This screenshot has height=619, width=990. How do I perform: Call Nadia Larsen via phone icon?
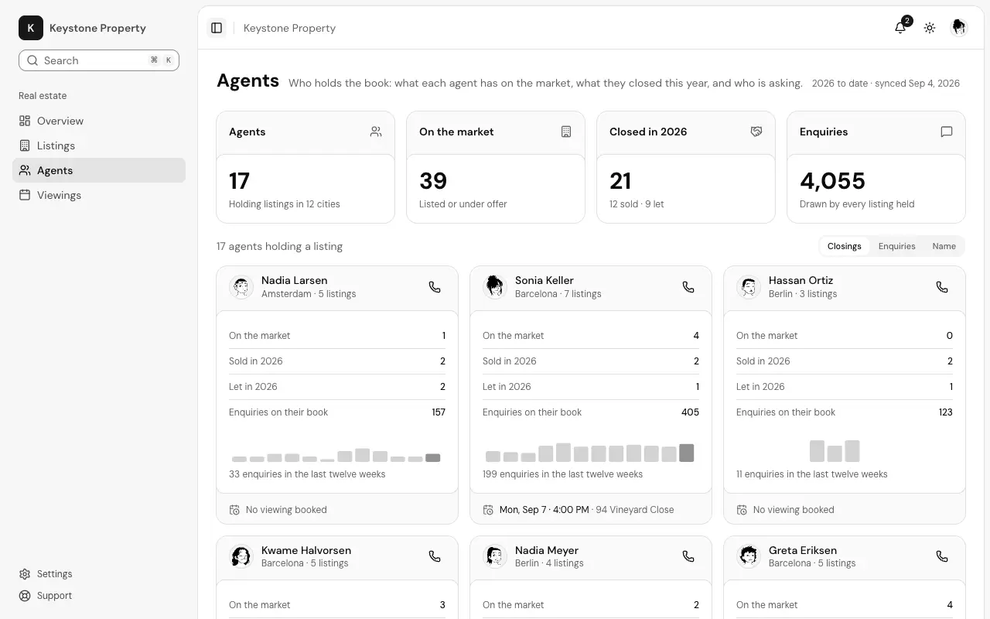435,287
